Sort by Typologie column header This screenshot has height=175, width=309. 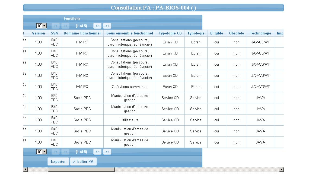tap(196, 33)
